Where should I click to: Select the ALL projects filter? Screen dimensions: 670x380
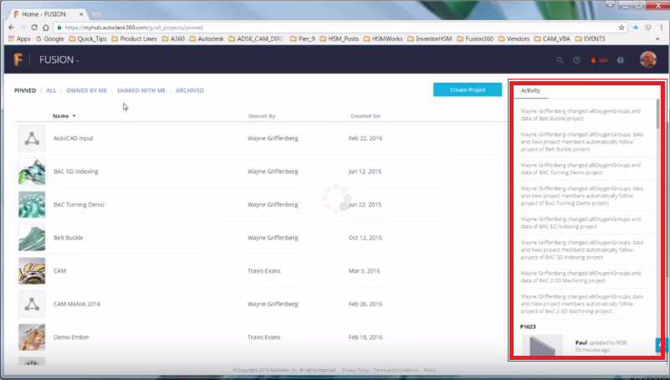pyautogui.click(x=51, y=90)
